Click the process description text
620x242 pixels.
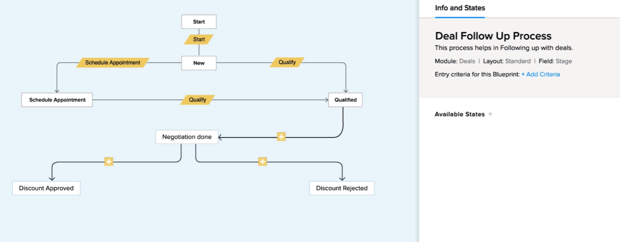[x=504, y=48]
